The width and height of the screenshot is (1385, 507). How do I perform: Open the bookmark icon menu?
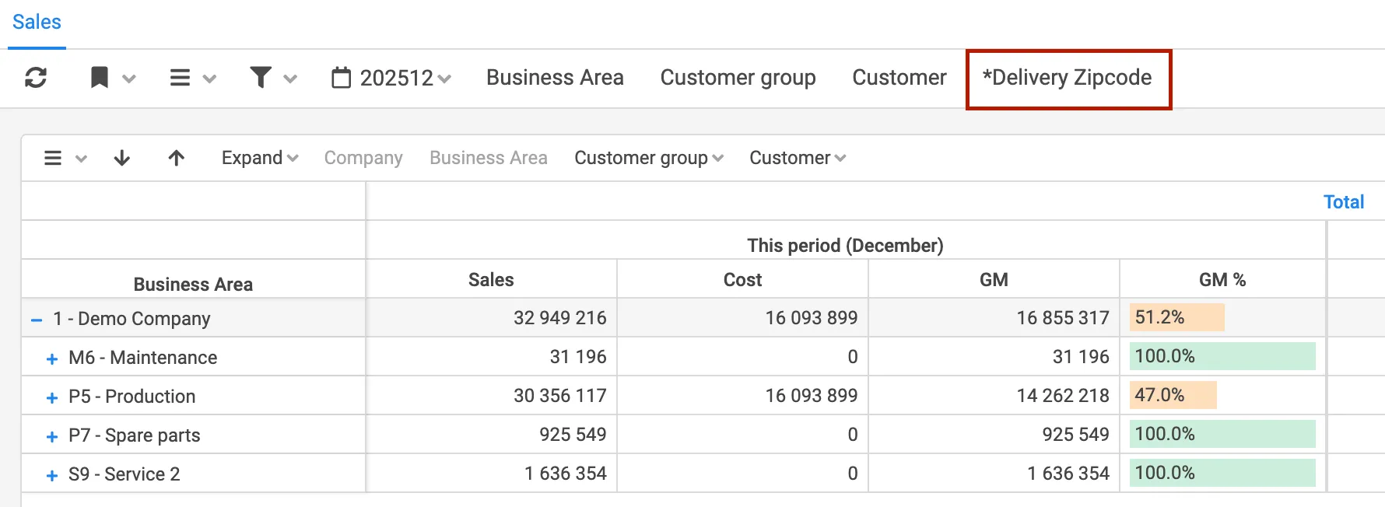coord(100,78)
